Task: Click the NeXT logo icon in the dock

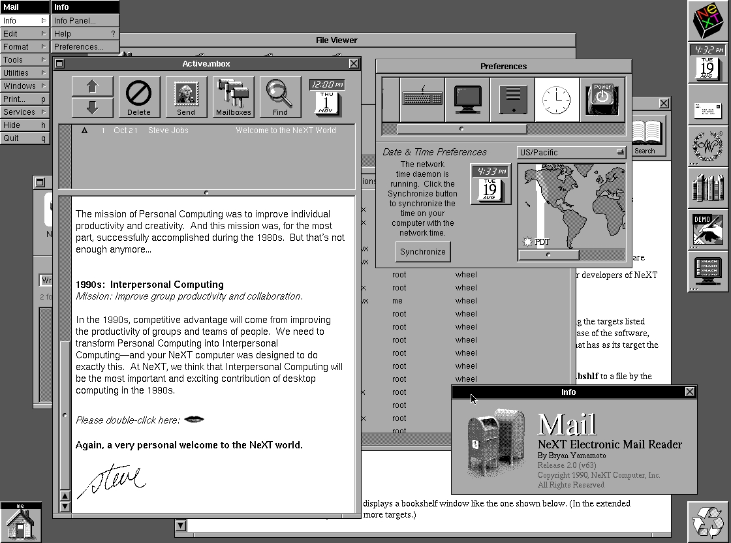Action: (708, 20)
